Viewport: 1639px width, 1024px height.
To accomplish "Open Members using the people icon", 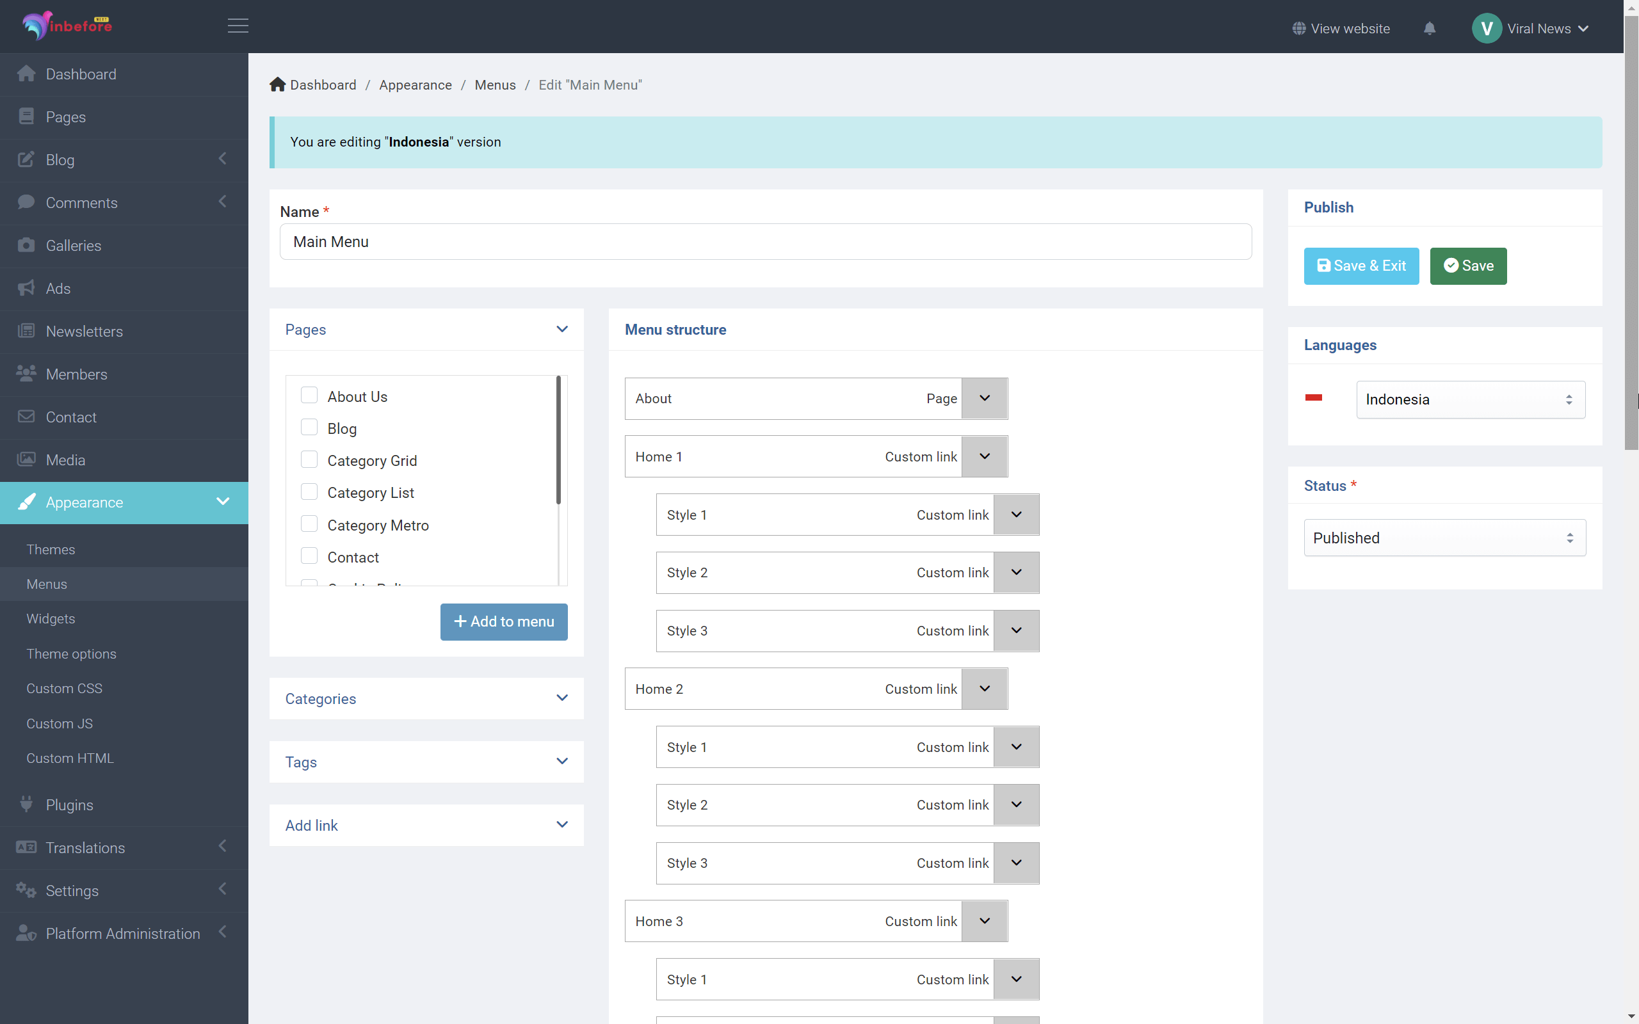I will coord(26,374).
